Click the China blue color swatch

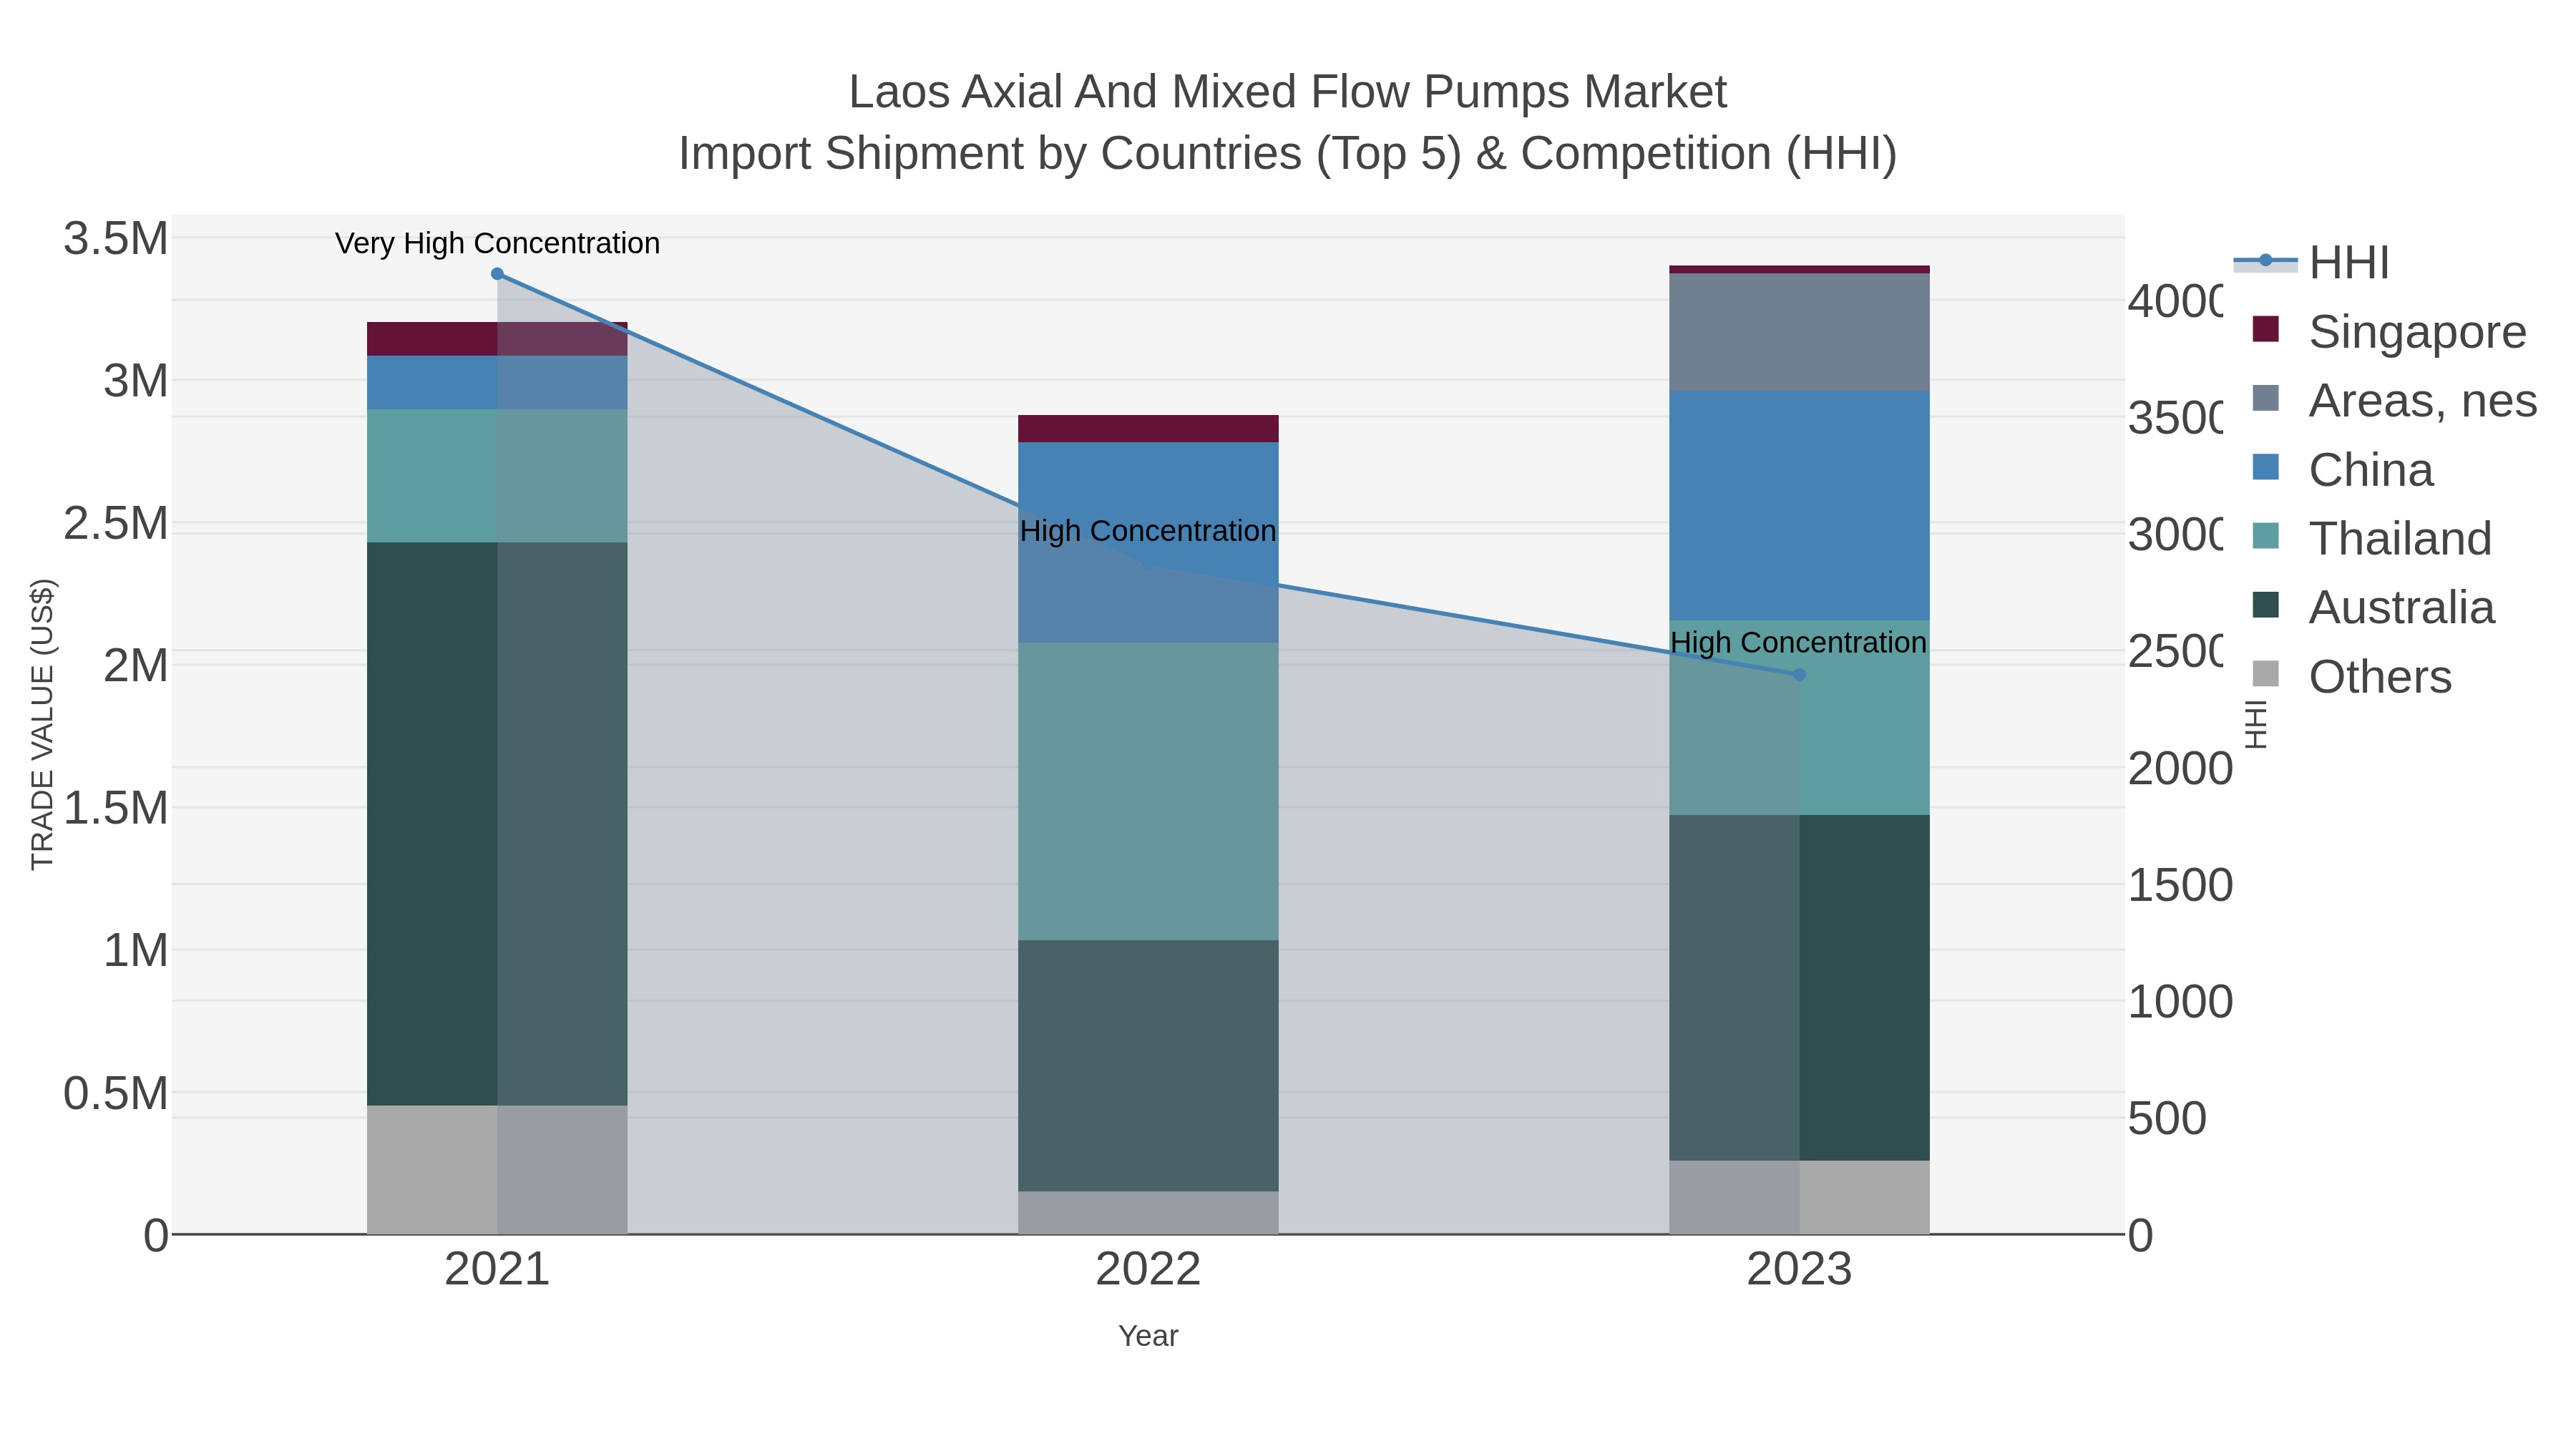tap(2266, 467)
